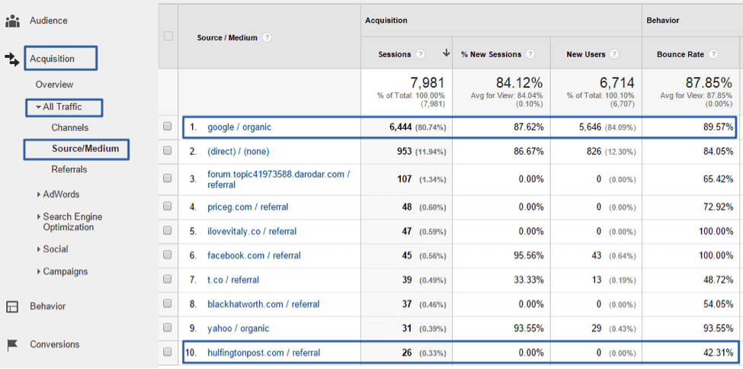Click the 84.12% new sessions total

(519, 83)
